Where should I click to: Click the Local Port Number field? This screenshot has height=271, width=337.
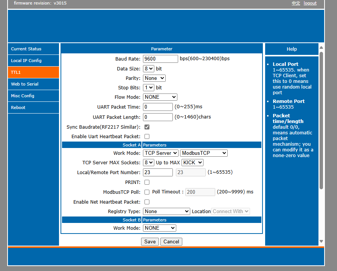pyautogui.click(x=158, y=173)
